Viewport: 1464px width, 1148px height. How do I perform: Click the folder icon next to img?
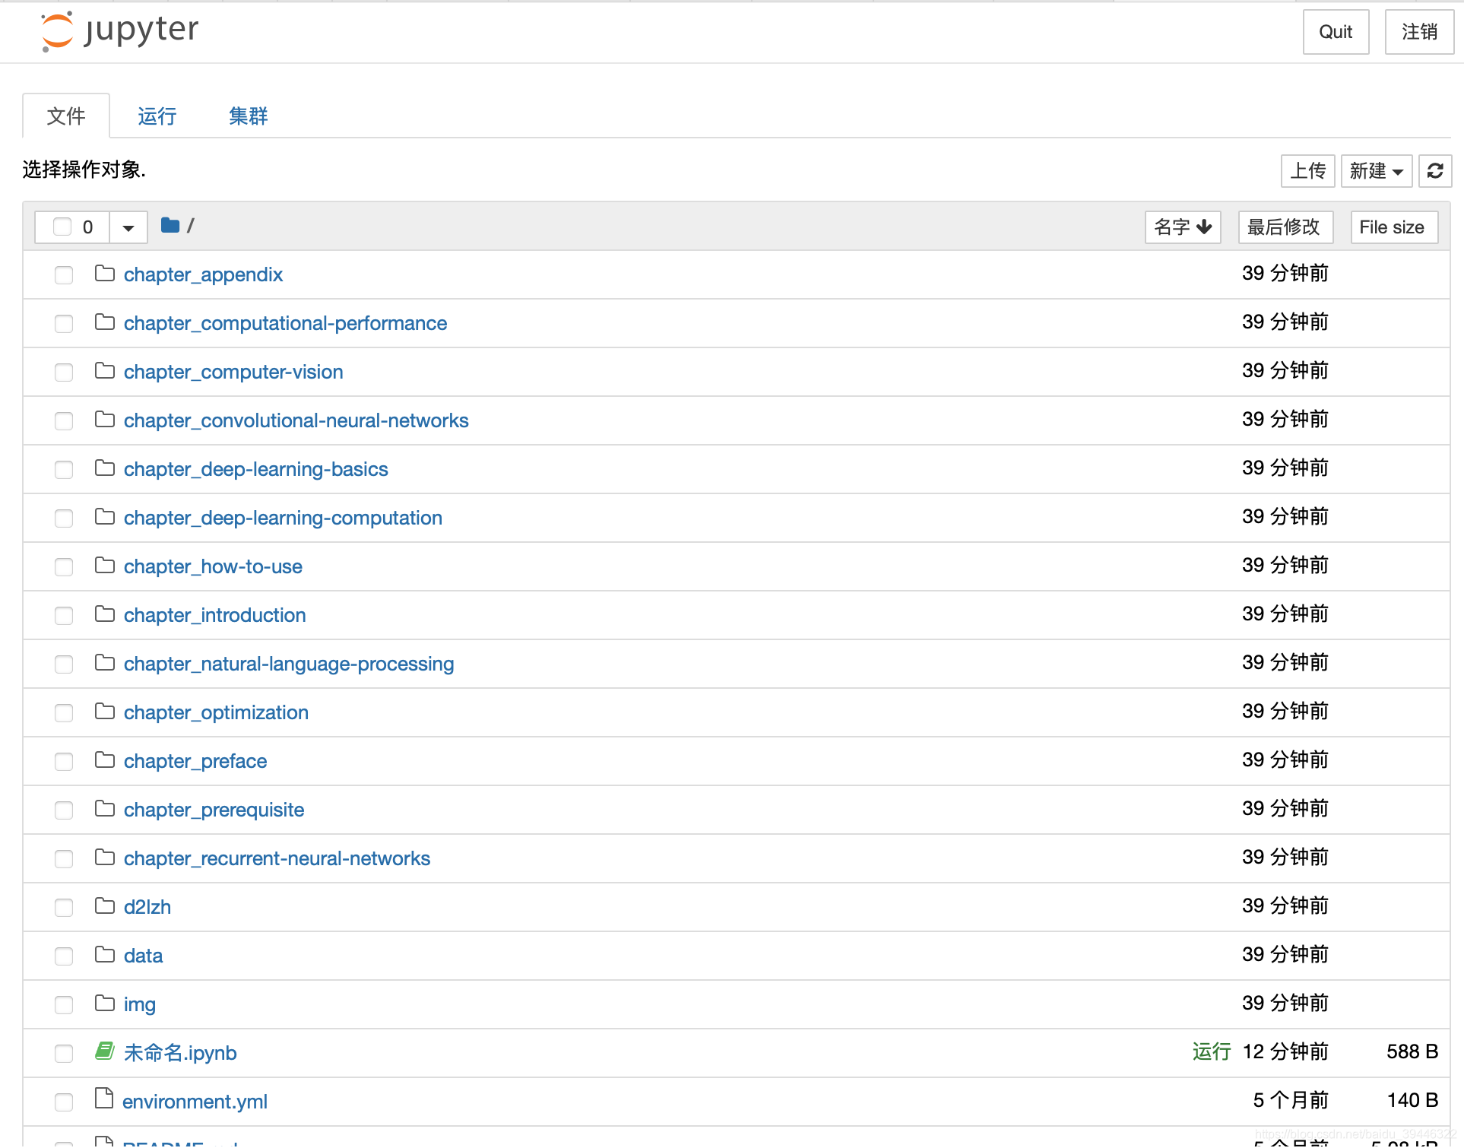pyautogui.click(x=105, y=1004)
